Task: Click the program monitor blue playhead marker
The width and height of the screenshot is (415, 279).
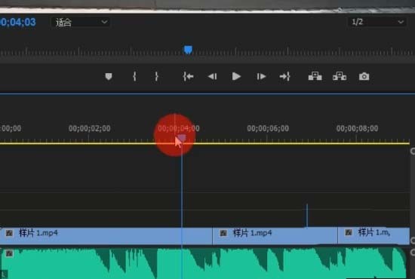Action: [188, 50]
